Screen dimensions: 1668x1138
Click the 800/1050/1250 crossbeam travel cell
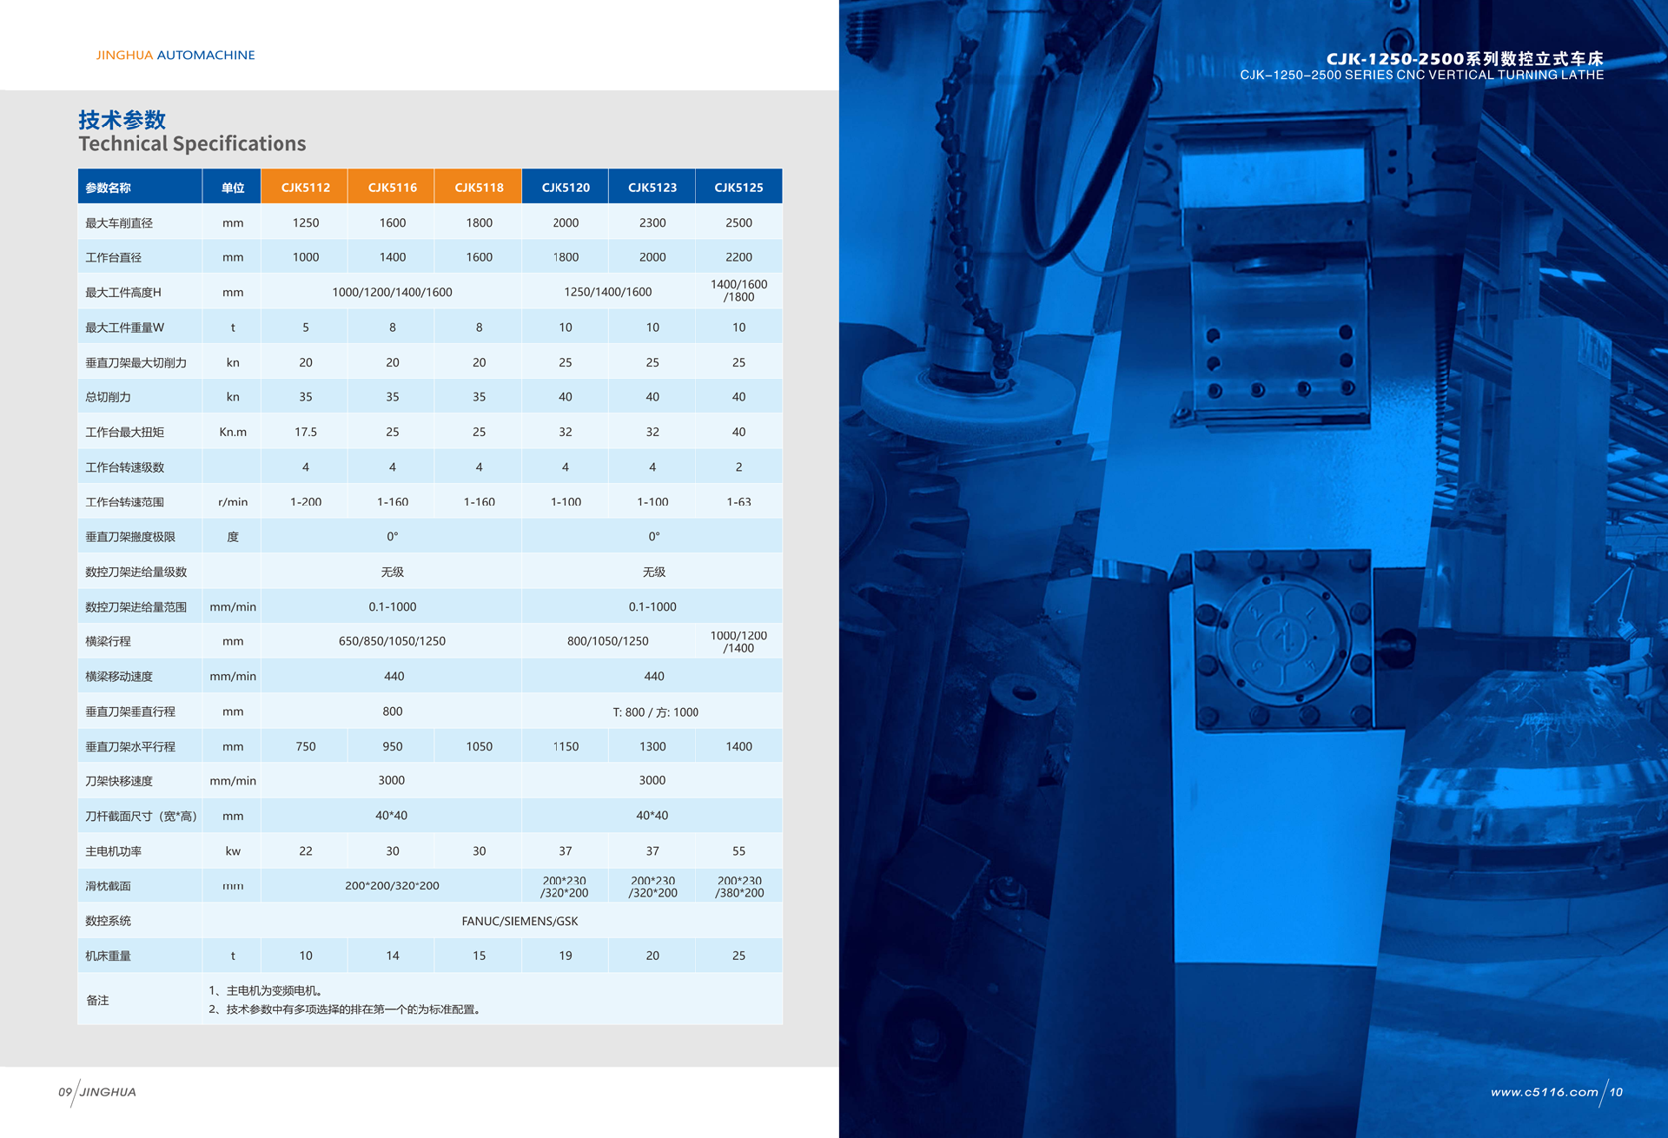coord(608,641)
